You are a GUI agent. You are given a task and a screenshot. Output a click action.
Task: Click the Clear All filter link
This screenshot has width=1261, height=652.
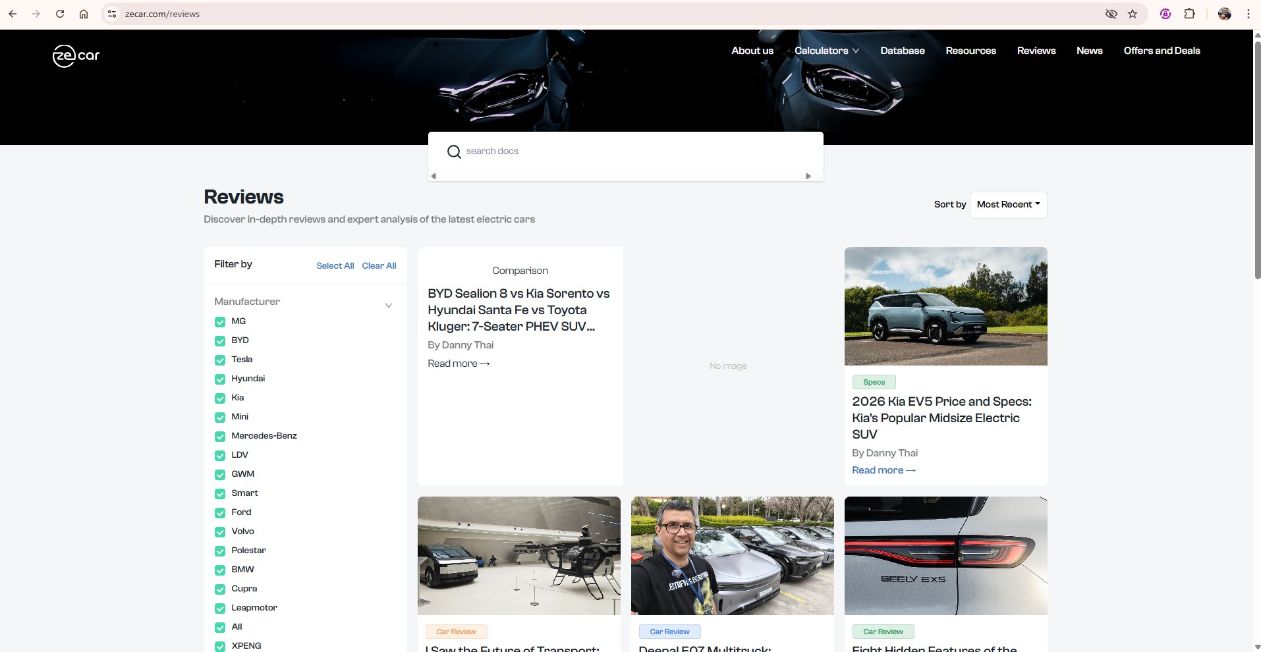379,265
